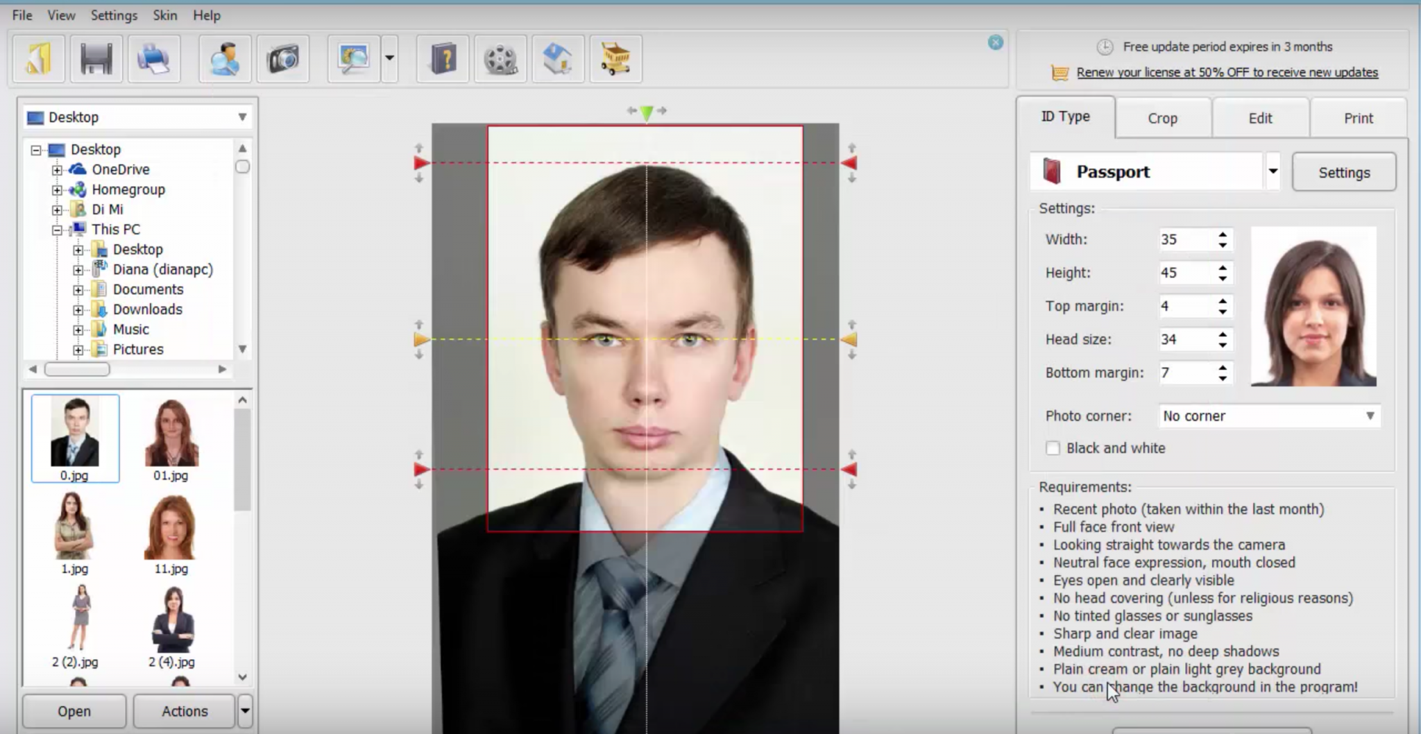Expand the Downloads folder node
This screenshot has width=1421, height=734.
[78, 310]
